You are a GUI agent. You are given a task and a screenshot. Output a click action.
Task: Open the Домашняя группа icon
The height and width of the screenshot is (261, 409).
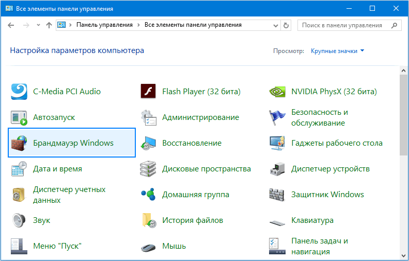click(148, 195)
